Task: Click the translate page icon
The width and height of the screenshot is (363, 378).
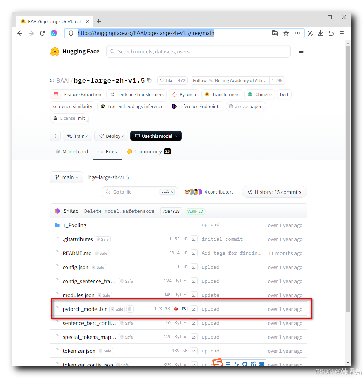Action: pyautogui.click(x=275, y=33)
